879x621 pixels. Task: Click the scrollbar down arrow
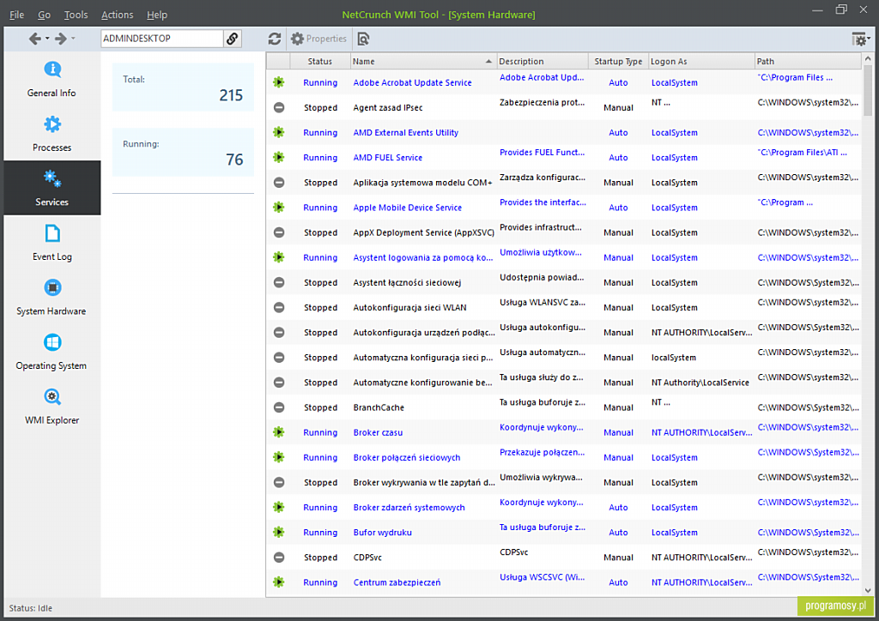click(x=868, y=590)
